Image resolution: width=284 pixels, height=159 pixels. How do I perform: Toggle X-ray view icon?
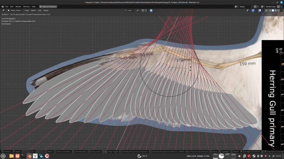266,10
